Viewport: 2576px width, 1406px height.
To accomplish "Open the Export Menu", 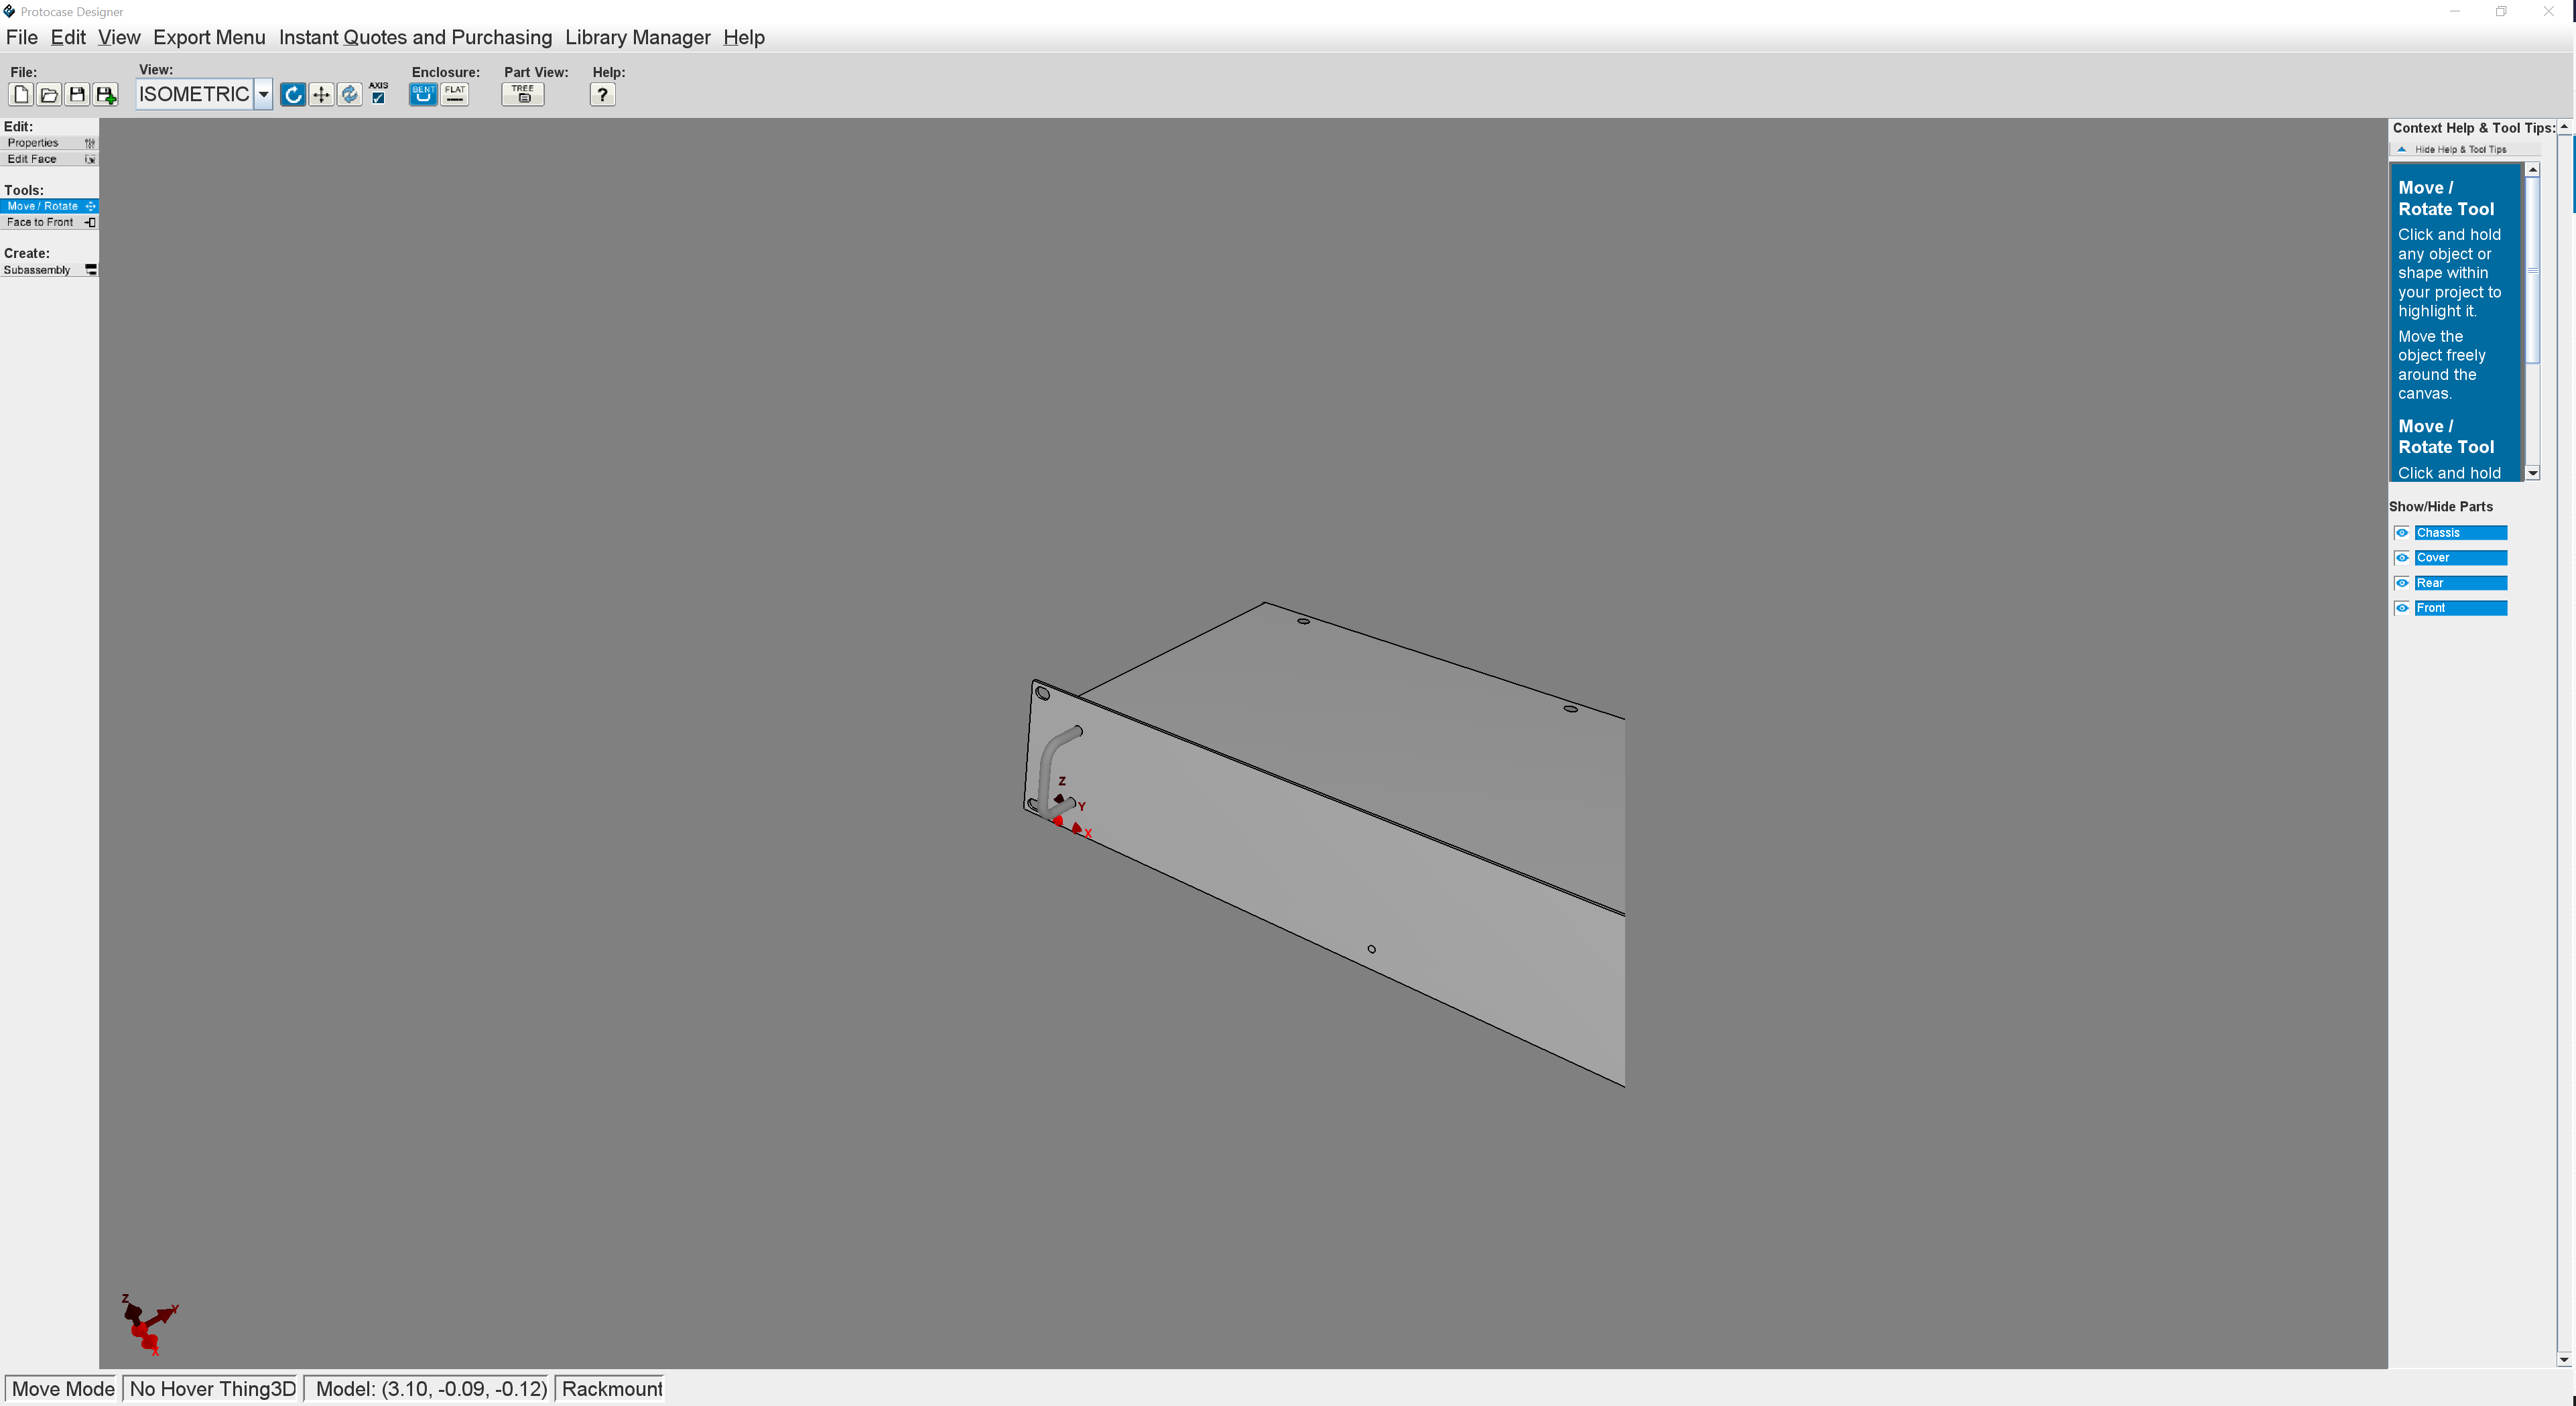I will (x=209, y=37).
